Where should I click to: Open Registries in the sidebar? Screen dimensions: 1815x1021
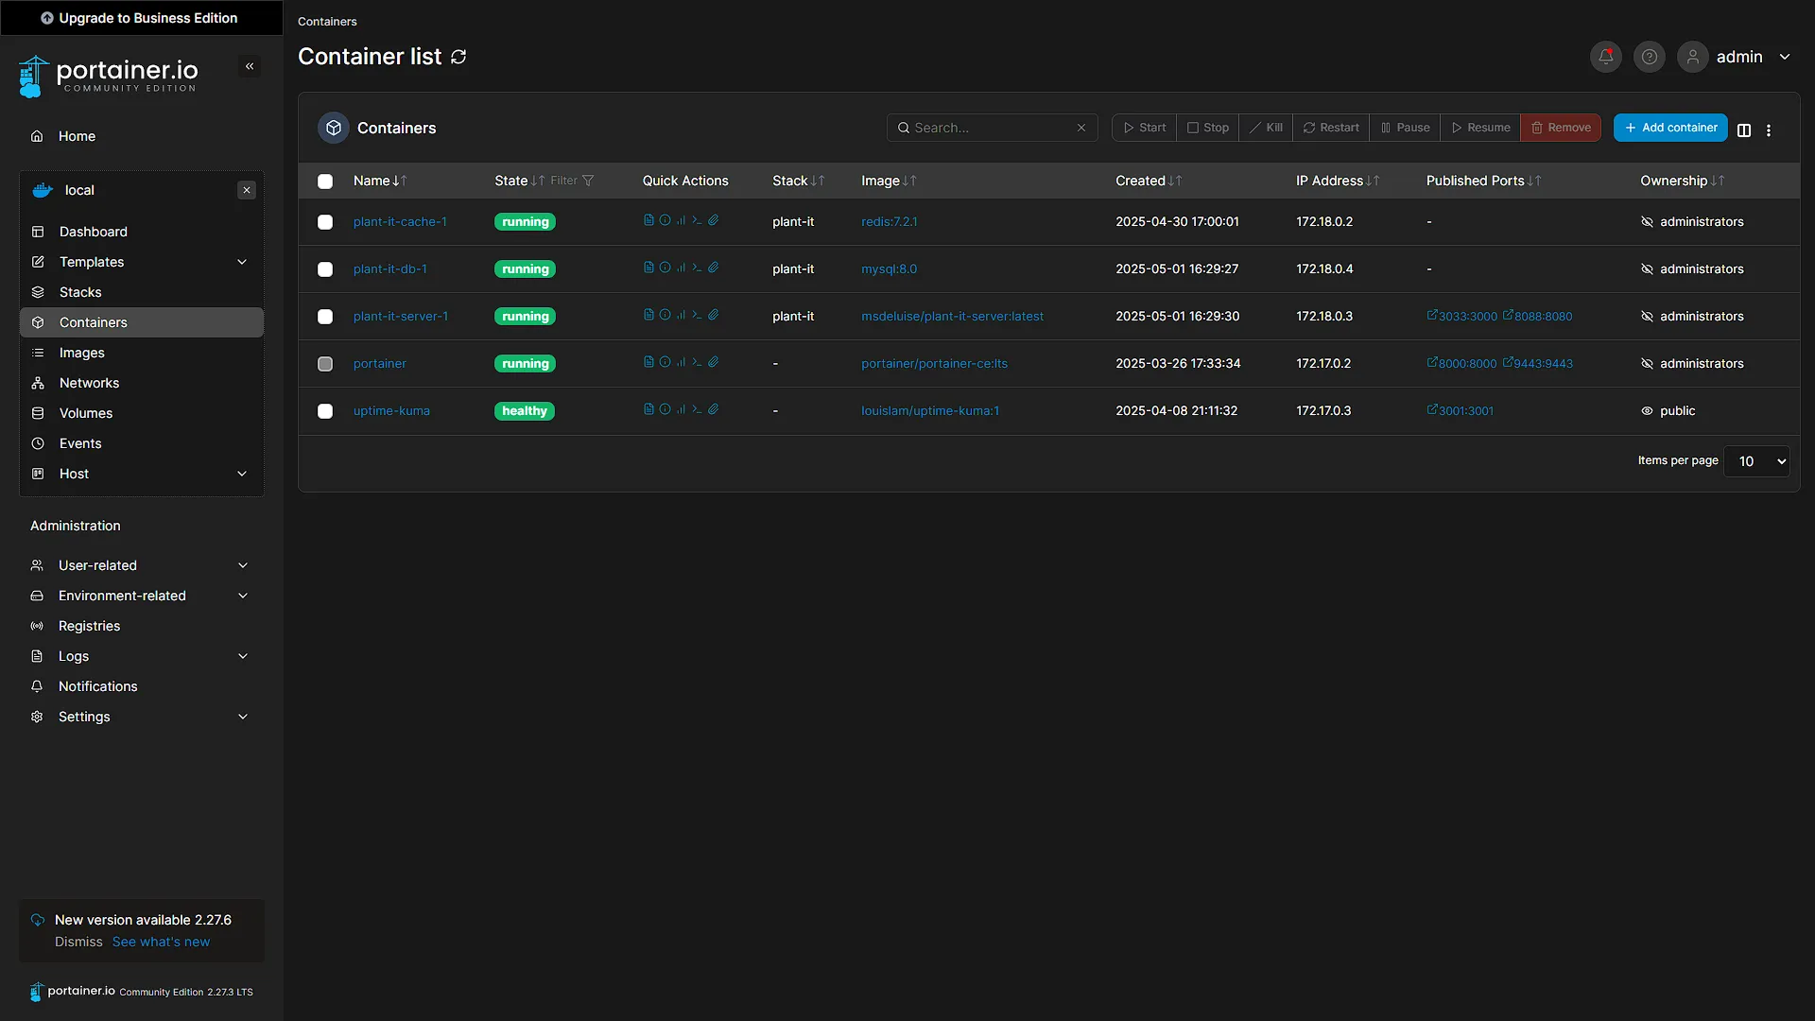[142, 626]
